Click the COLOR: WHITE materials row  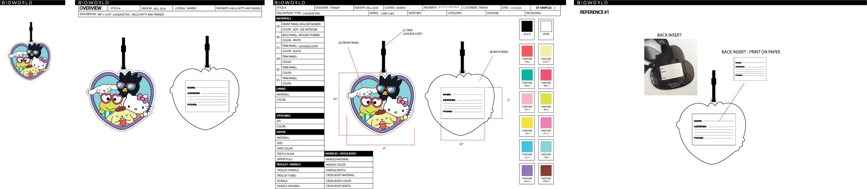303,40
